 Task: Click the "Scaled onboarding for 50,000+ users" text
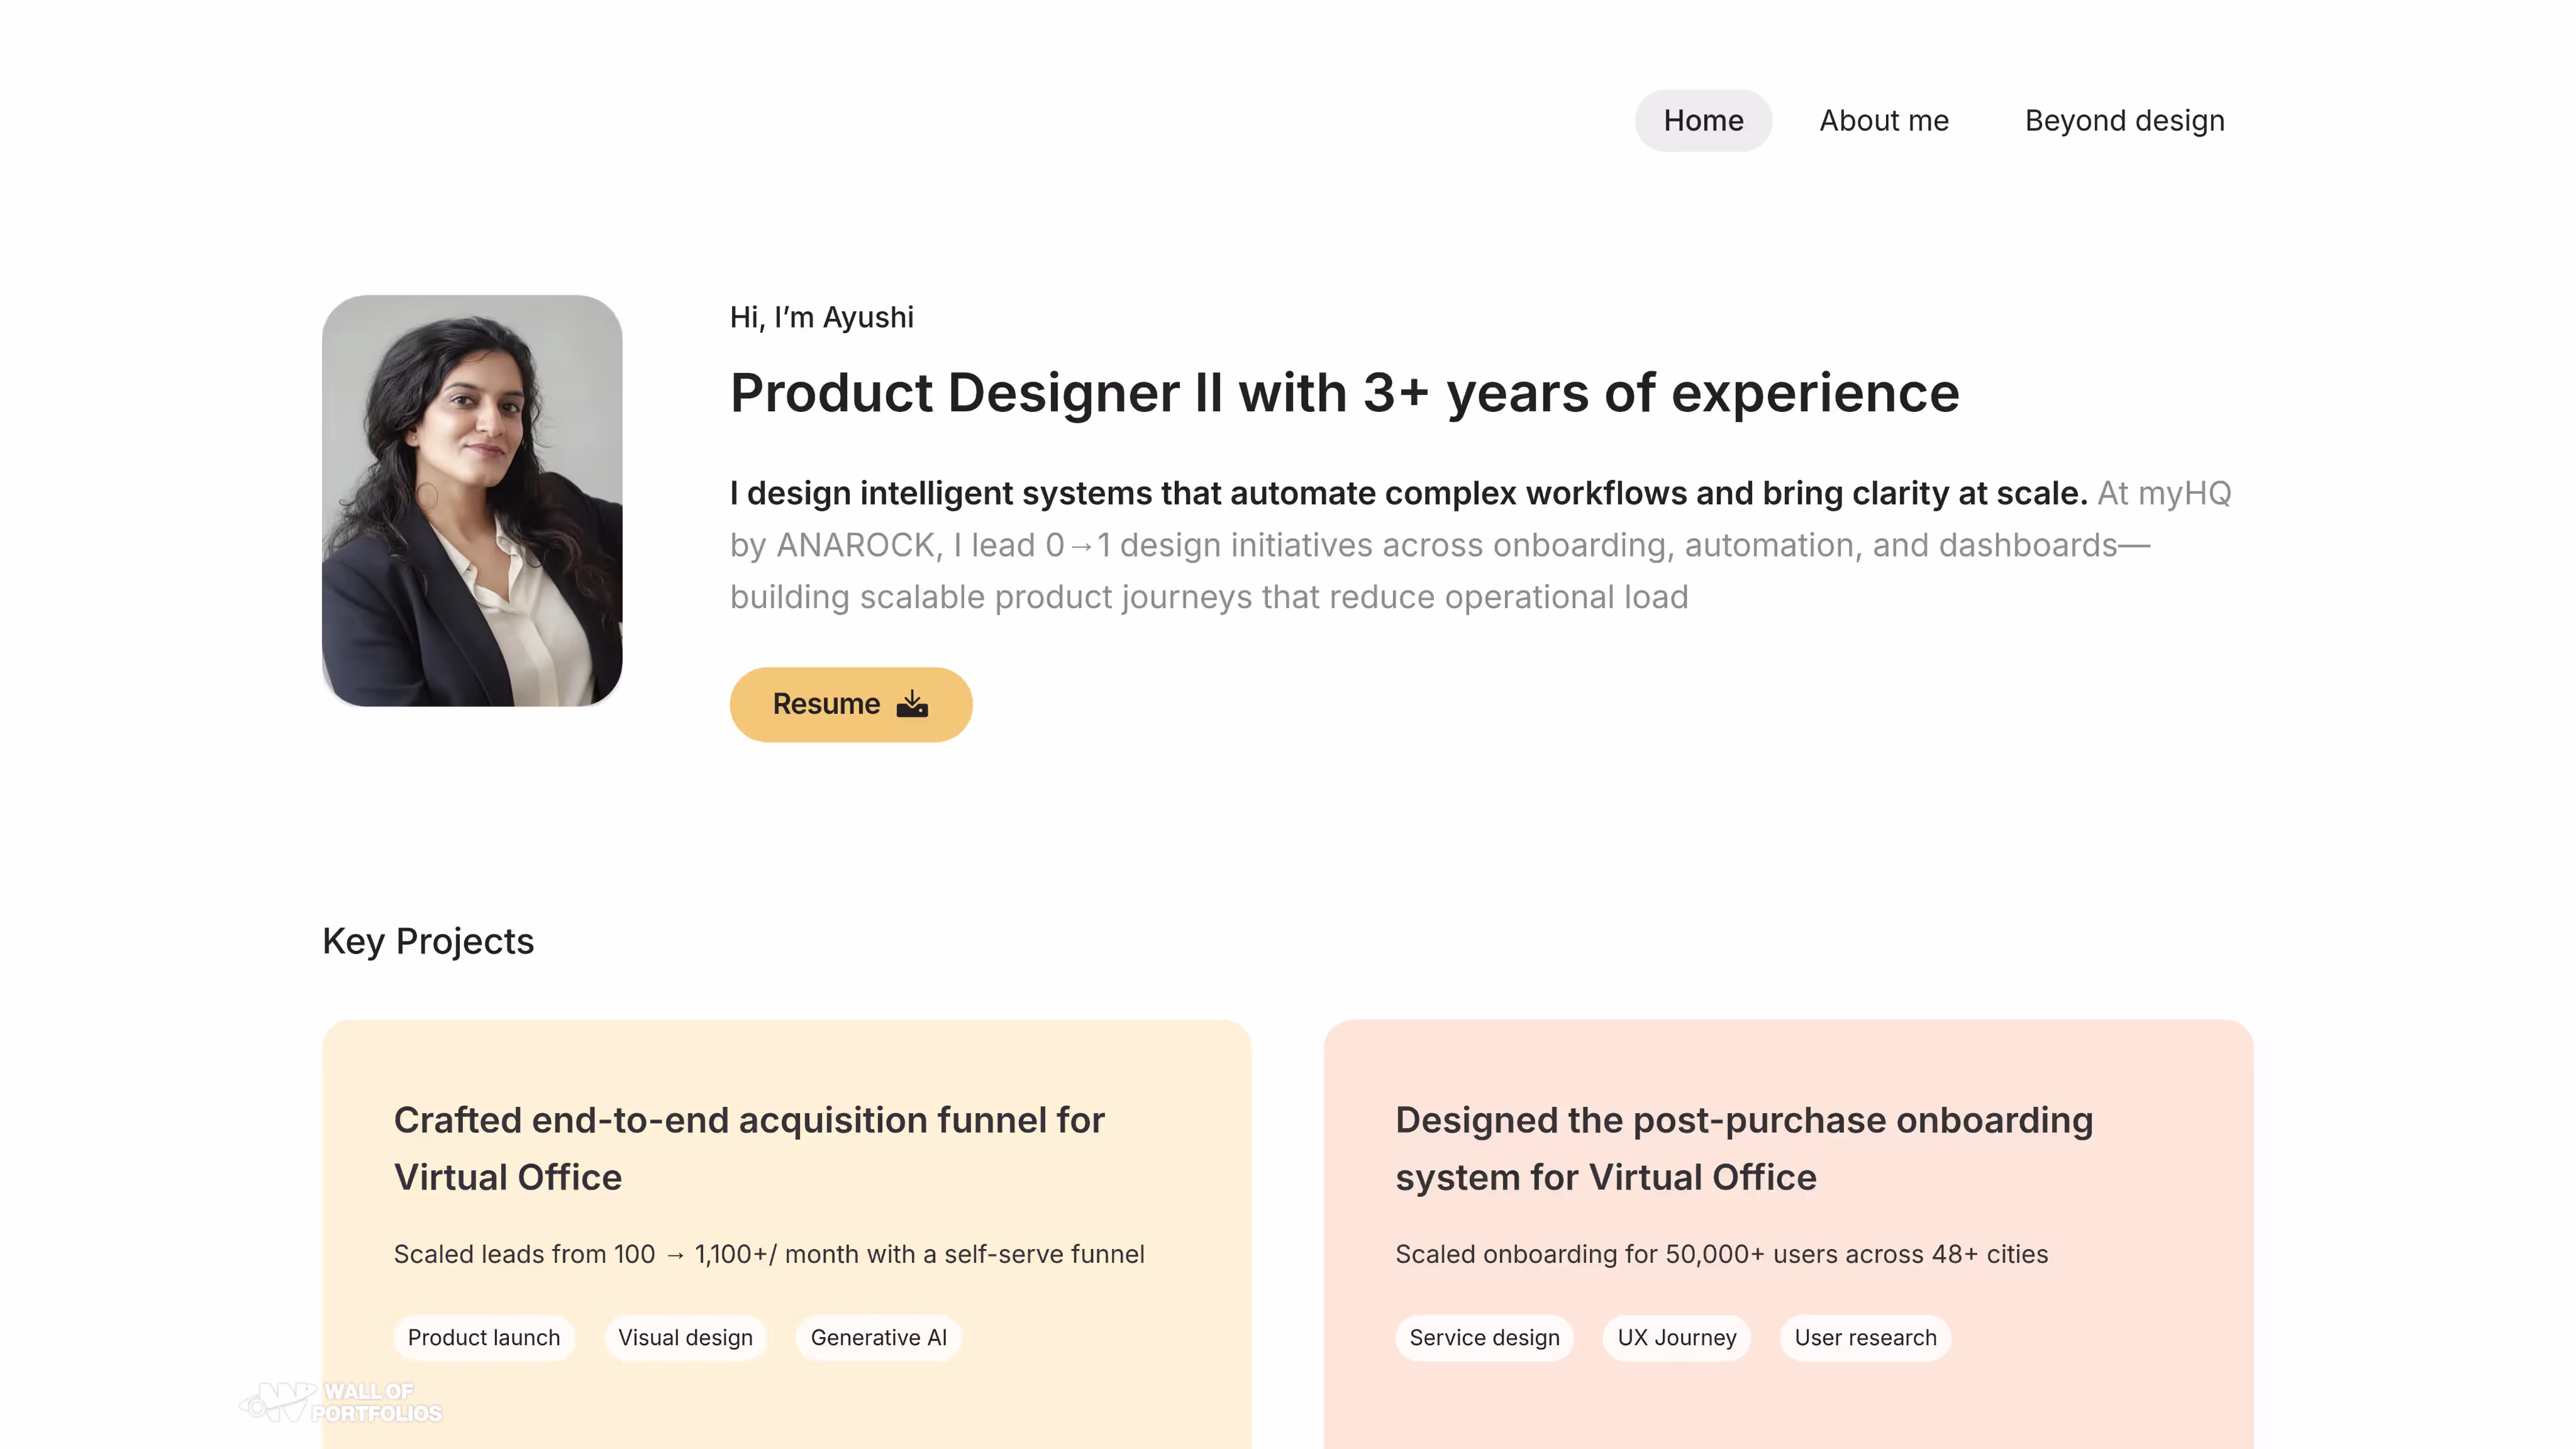(x=1721, y=1254)
